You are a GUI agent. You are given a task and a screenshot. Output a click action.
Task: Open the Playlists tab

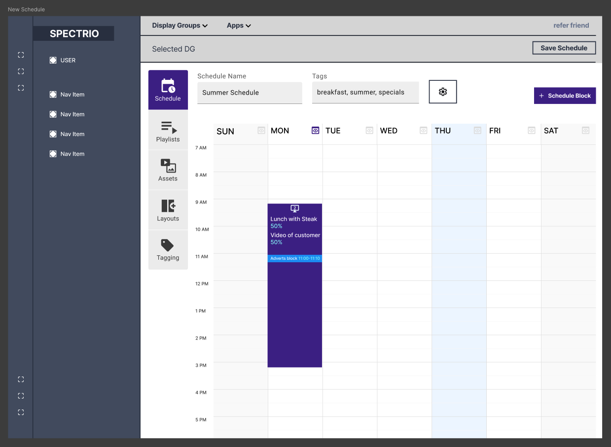point(168,130)
